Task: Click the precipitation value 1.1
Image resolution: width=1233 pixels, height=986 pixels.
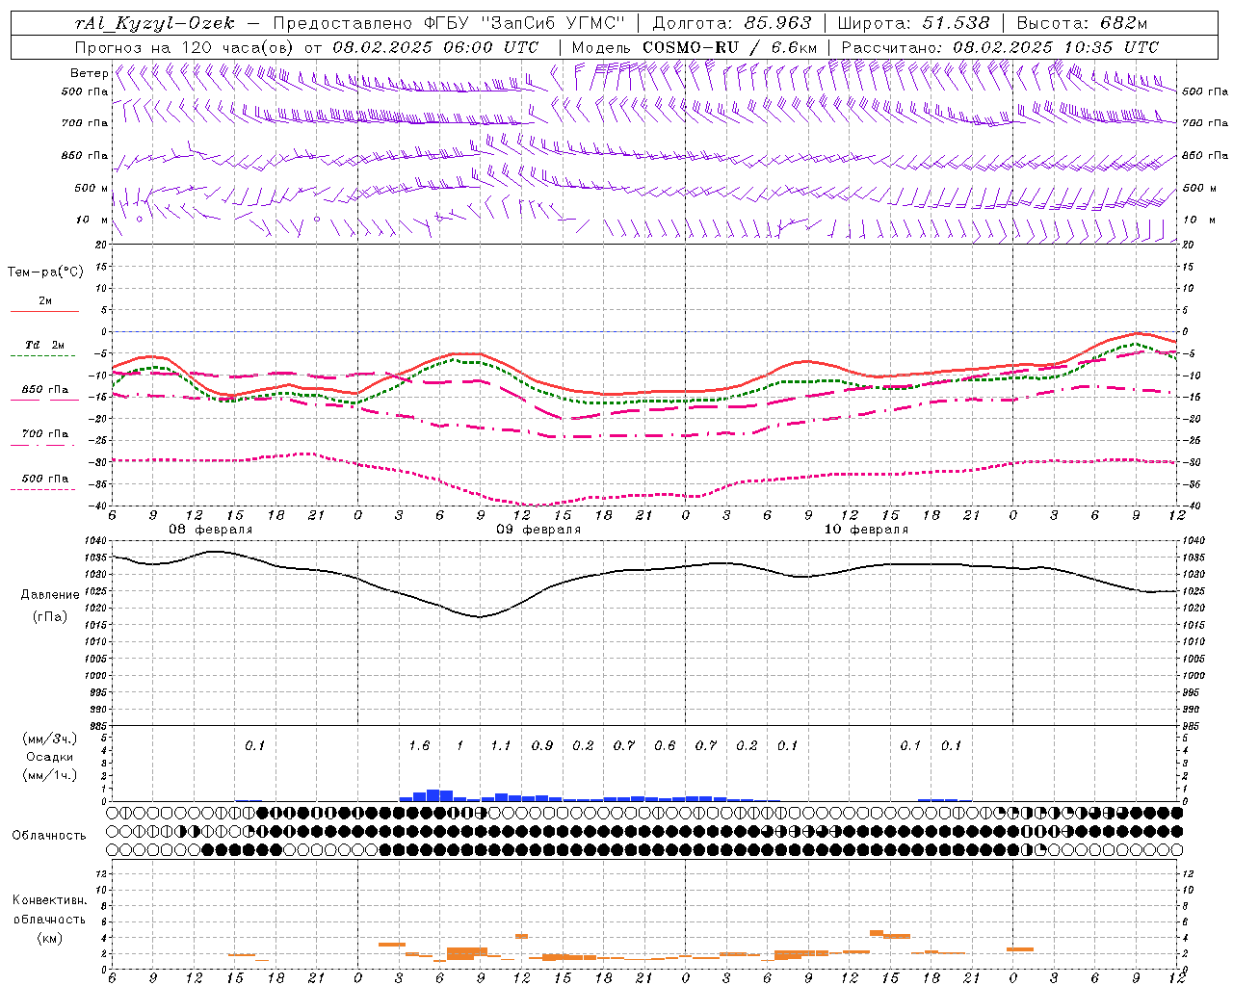Action: 500,746
